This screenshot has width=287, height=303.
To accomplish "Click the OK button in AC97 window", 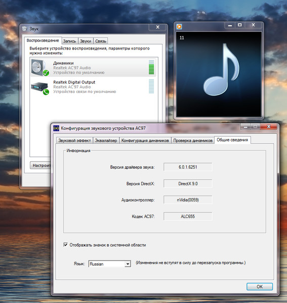I will coord(260,286).
